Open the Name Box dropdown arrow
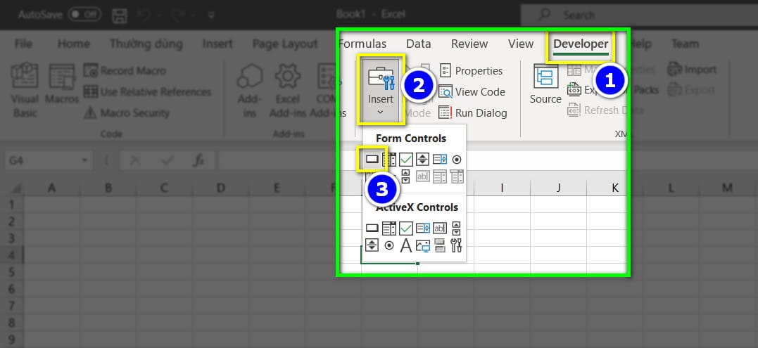The height and width of the screenshot is (348, 758). pos(84,160)
